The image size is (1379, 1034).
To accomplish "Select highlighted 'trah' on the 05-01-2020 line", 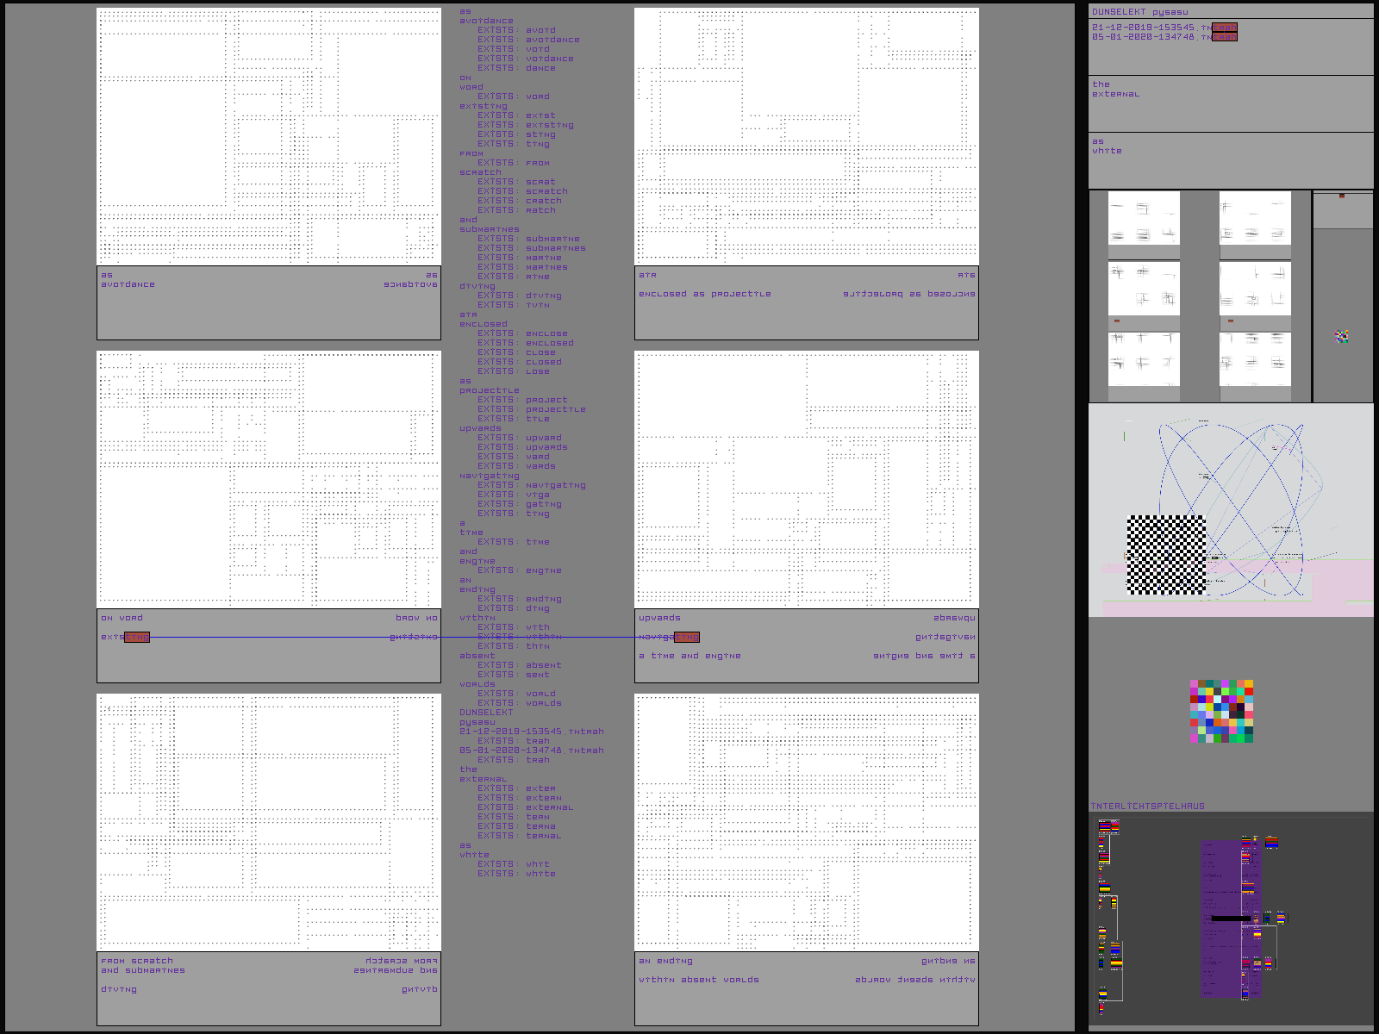I will coord(1225,37).
